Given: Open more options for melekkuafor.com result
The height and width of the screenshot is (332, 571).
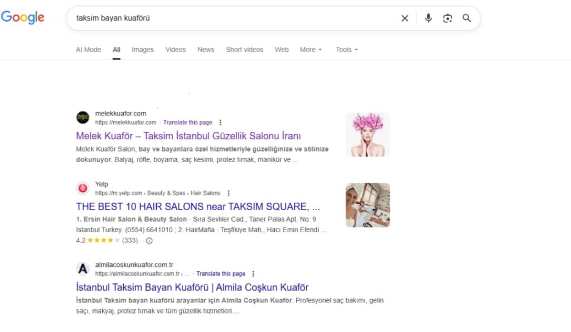Looking at the screenshot, I should pos(220,123).
